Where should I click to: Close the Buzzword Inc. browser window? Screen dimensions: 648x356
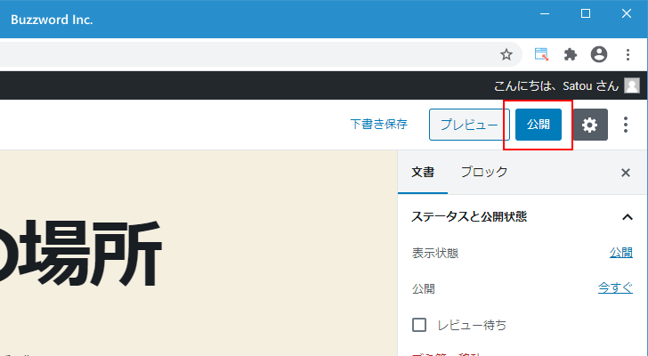(x=627, y=13)
